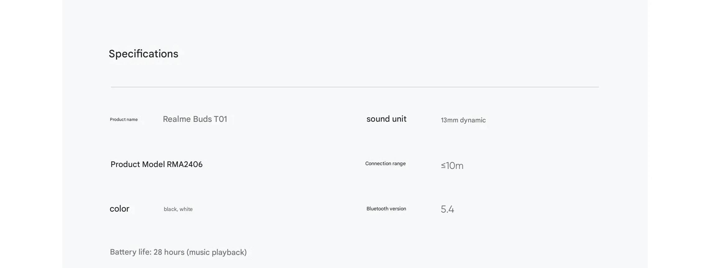This screenshot has height=268, width=710.
Task: Click the Product Model label text
Action: tap(138, 165)
